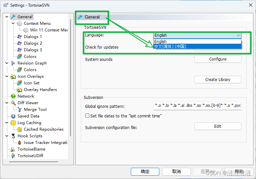Click the Hook Scripts hook icon

click(x=13, y=136)
